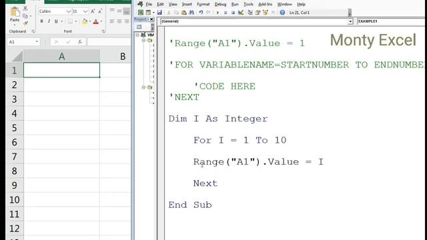
Task: Select column A header in Excel
Action: click(61, 56)
